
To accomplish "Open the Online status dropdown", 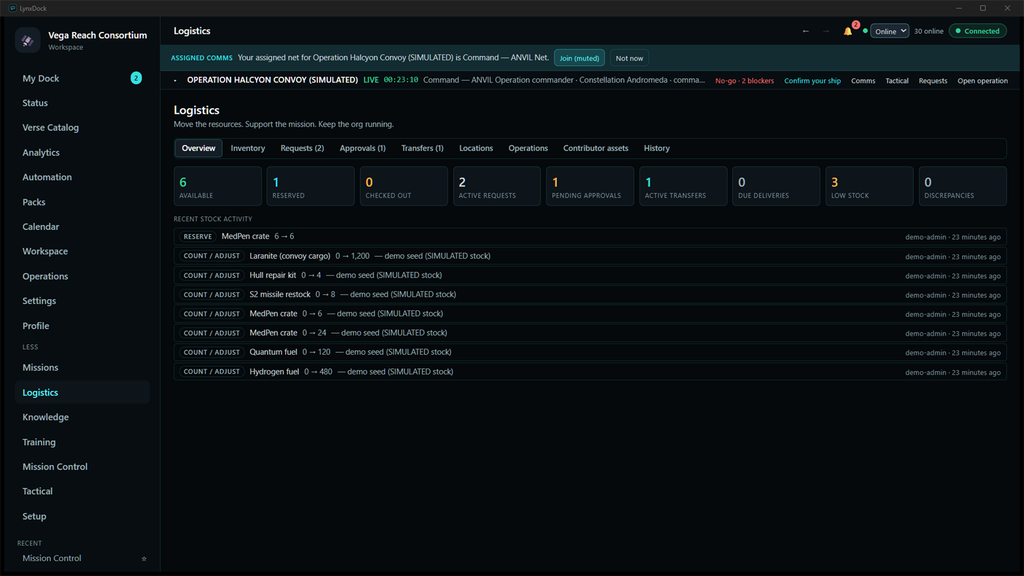I will click(890, 31).
